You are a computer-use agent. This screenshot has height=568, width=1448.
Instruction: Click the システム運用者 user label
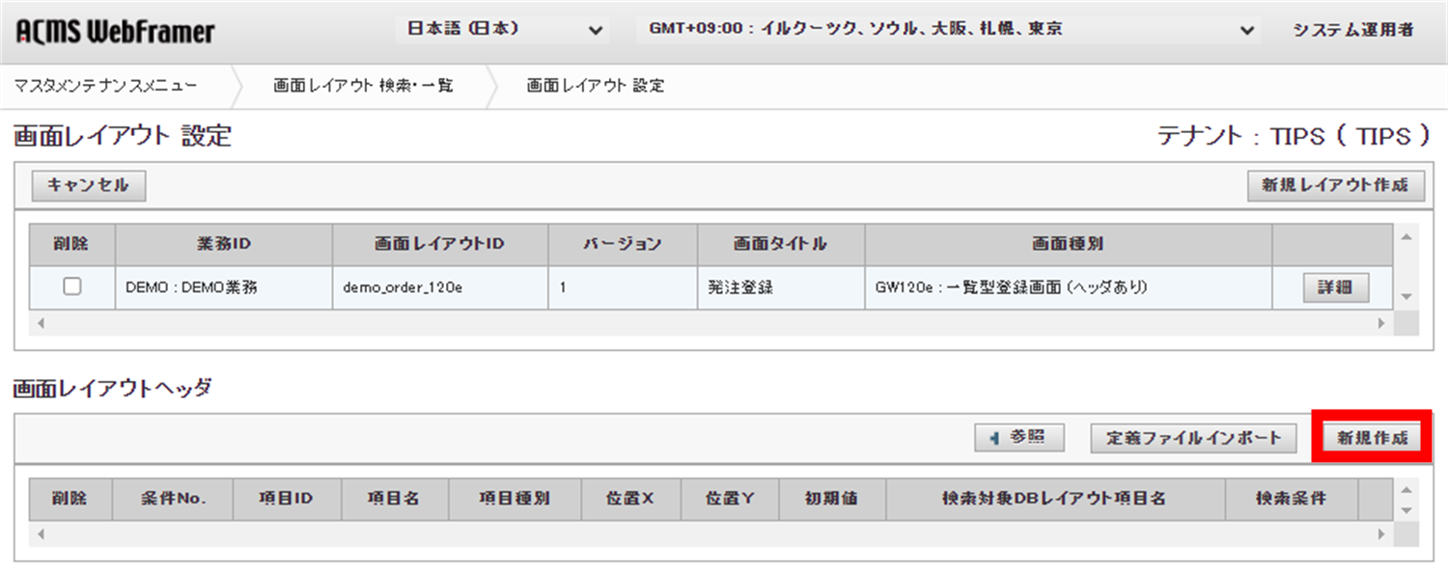1353,30
